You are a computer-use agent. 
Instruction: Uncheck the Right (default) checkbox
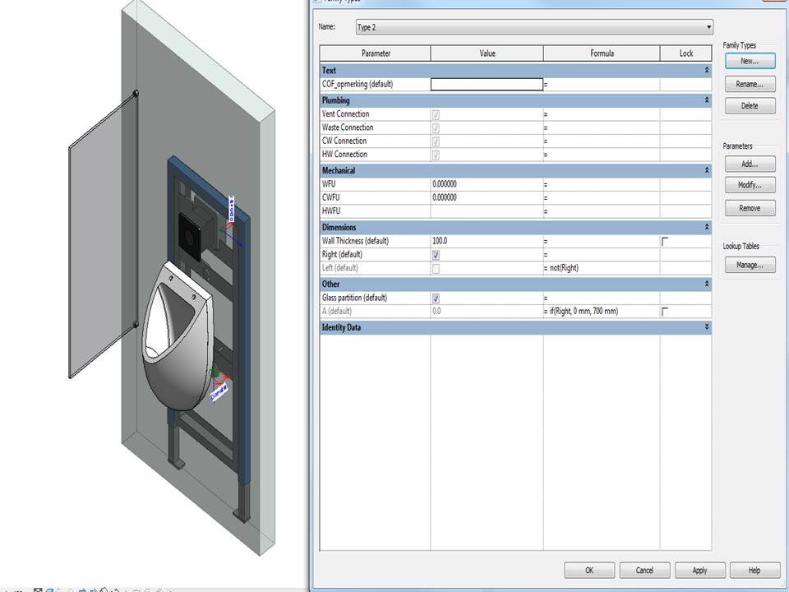click(x=436, y=255)
